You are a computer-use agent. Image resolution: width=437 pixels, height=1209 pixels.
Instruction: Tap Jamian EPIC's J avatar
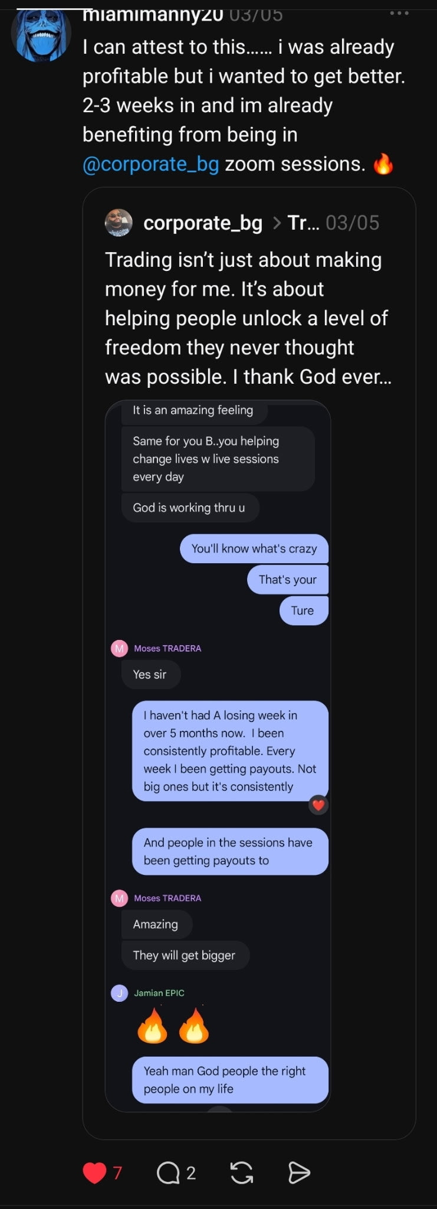tap(120, 993)
